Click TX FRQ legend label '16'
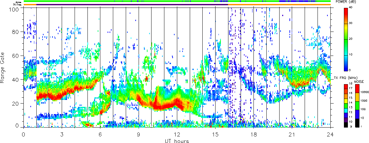This screenshot has height=143, width=369. [351, 93]
